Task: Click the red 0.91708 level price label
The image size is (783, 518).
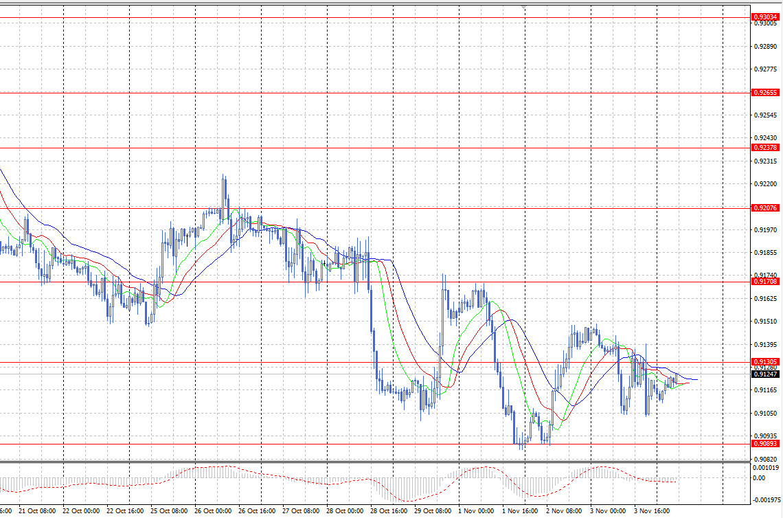Action: pyautogui.click(x=765, y=282)
